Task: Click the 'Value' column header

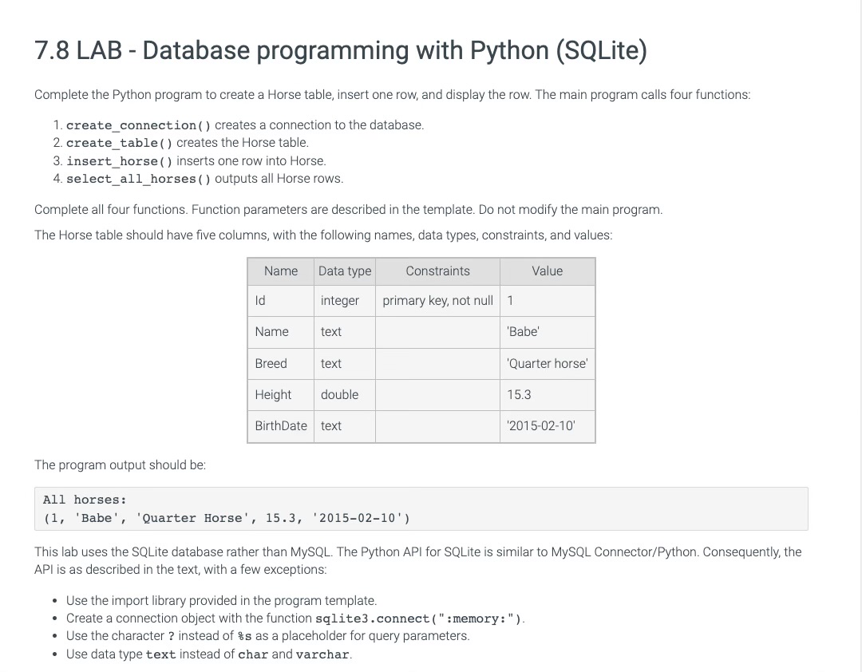Action: coord(548,271)
